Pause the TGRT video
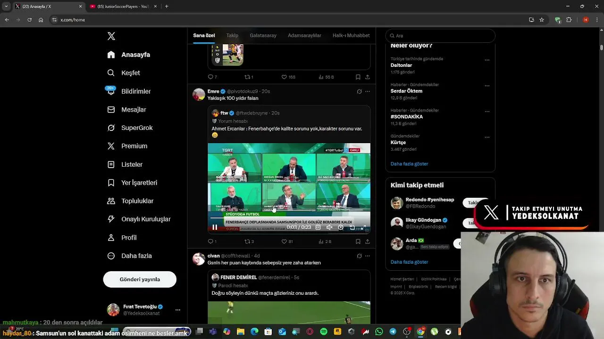The image size is (604, 339). [215, 227]
